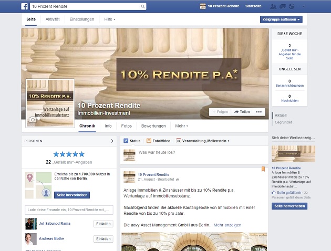Viewport: 331px width, 251px height.
Task: Click Seite hervorheben button in right sidebar
Action: tap(289, 206)
